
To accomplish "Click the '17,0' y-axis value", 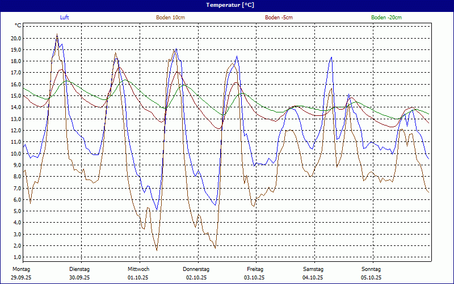I will coord(16,73).
